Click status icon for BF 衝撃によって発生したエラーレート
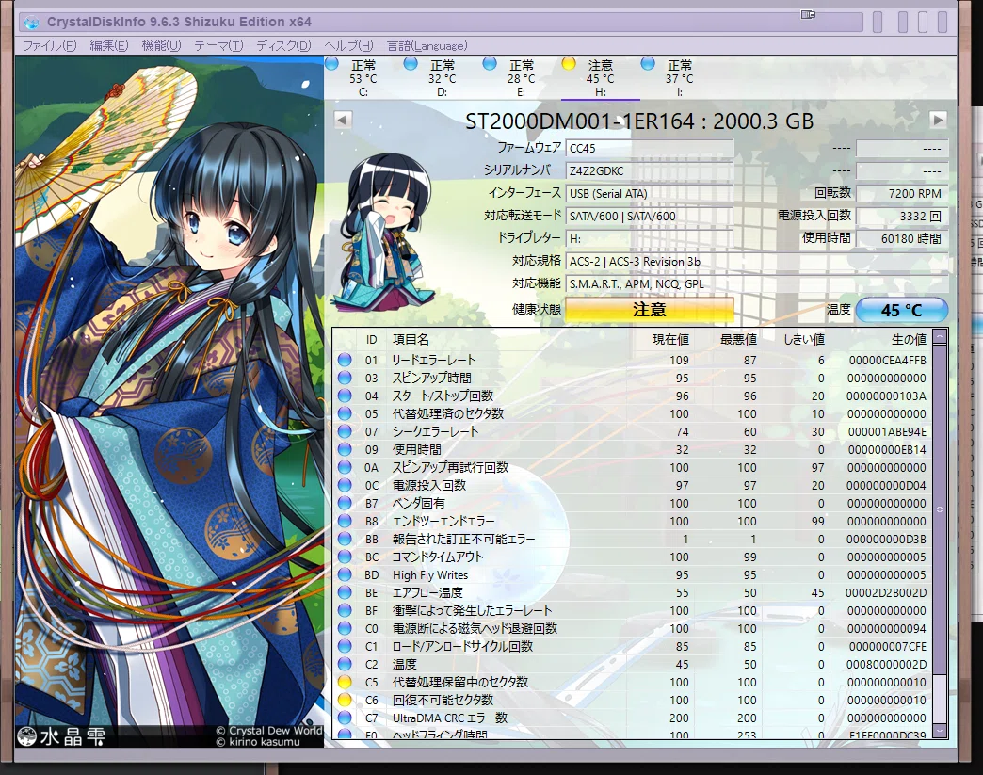Screen dimensions: 983x775 point(345,610)
